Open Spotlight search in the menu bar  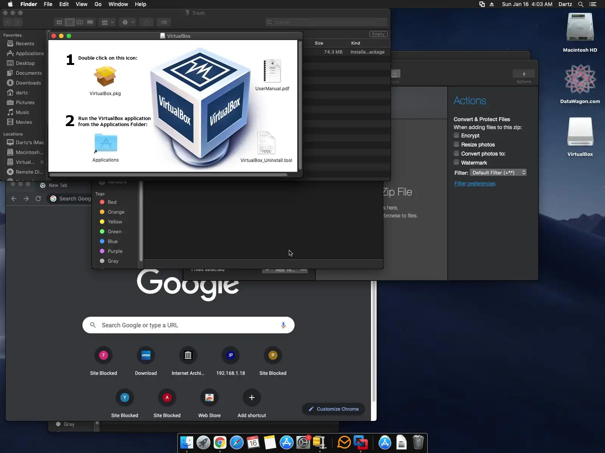[581, 4]
